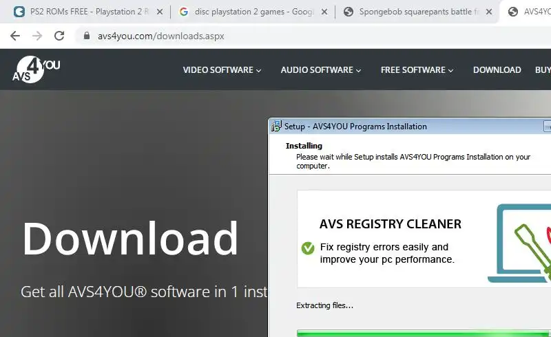
Task: Click 'Fix registry errors easily' description text
Action: point(387,253)
